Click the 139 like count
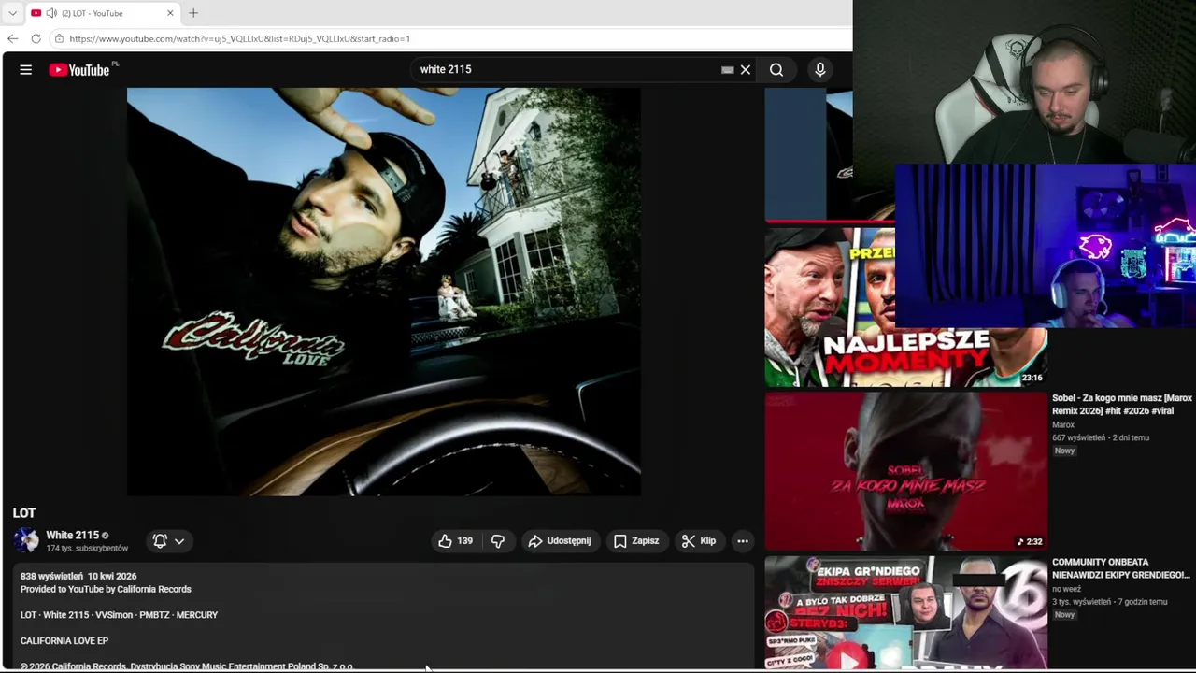 tap(465, 541)
